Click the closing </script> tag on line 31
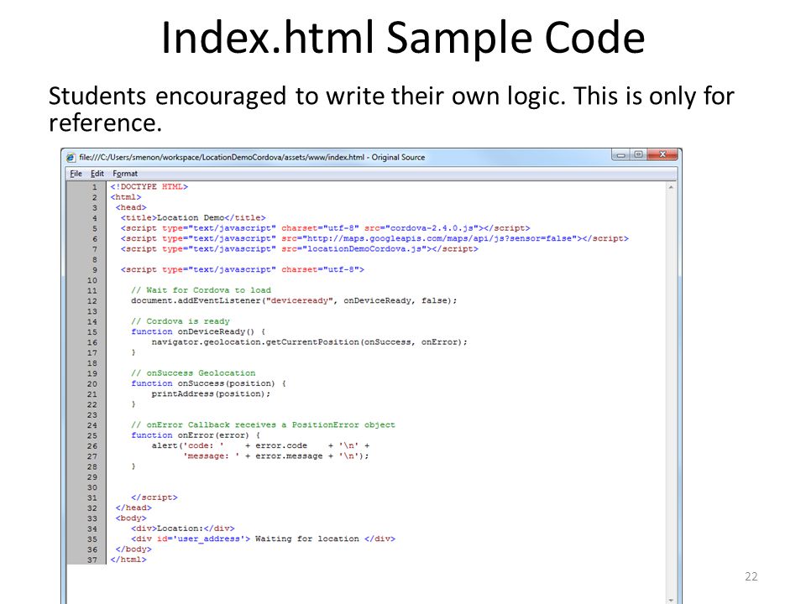The width and height of the screenshot is (806, 604). (154, 497)
